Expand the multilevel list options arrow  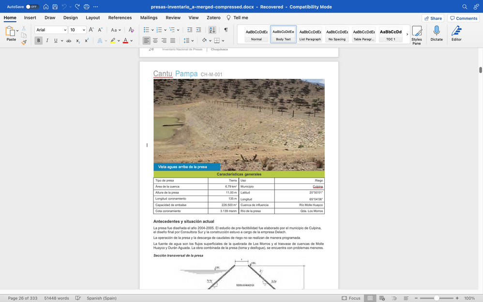(x=178, y=30)
